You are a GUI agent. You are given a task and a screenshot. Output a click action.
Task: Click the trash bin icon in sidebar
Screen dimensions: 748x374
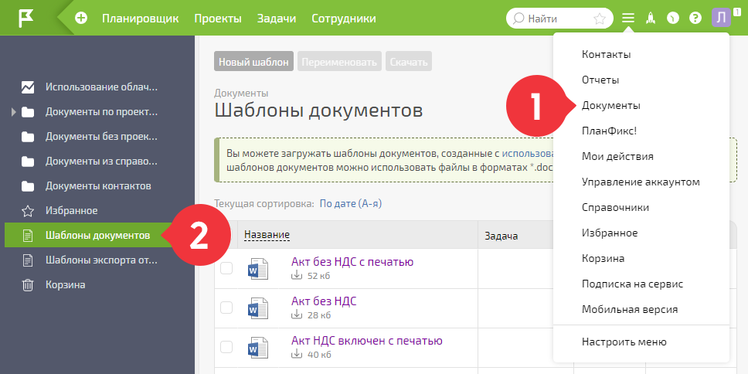click(x=28, y=285)
